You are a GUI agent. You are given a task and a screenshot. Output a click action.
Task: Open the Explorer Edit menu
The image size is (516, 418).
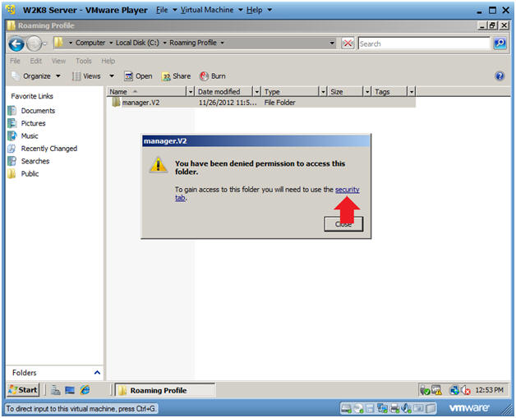[36, 61]
